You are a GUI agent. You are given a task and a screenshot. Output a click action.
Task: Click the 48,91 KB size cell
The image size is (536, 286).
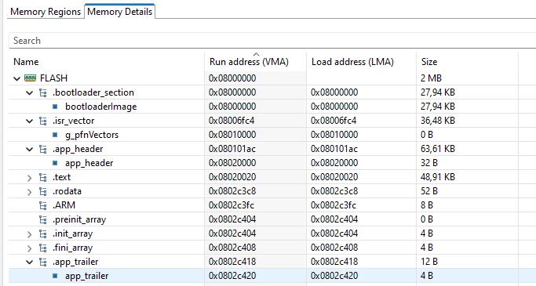click(x=438, y=177)
